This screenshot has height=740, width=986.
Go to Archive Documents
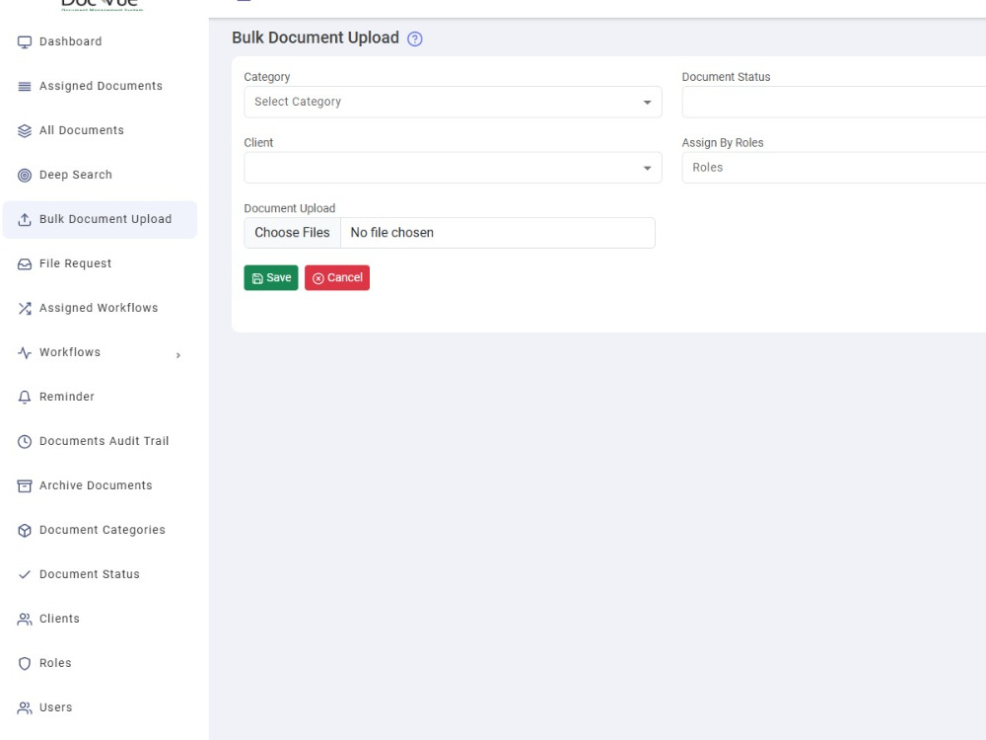(96, 485)
